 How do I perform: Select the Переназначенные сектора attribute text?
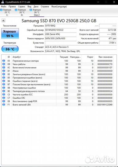click(x=26, y=61)
